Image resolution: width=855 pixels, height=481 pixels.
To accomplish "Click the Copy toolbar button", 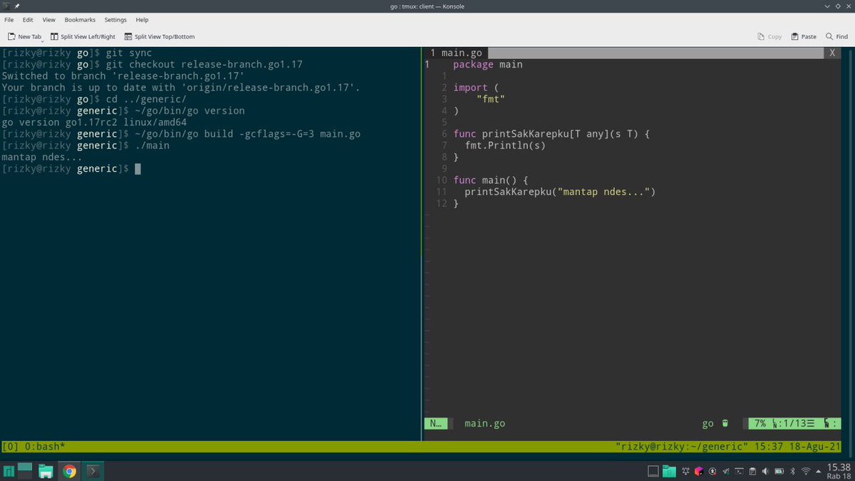I will 769,36.
